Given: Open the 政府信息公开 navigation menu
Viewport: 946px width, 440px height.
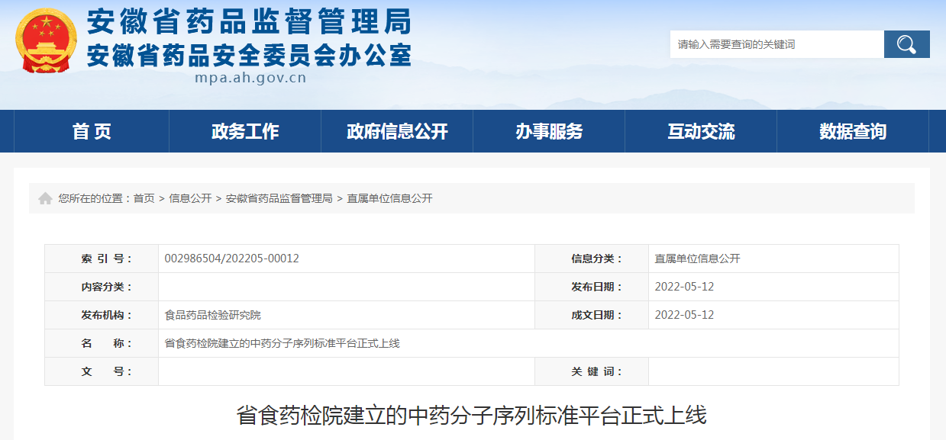Looking at the screenshot, I should [x=397, y=131].
